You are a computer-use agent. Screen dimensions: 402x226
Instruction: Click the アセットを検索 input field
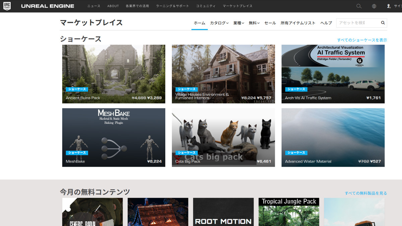(358, 23)
